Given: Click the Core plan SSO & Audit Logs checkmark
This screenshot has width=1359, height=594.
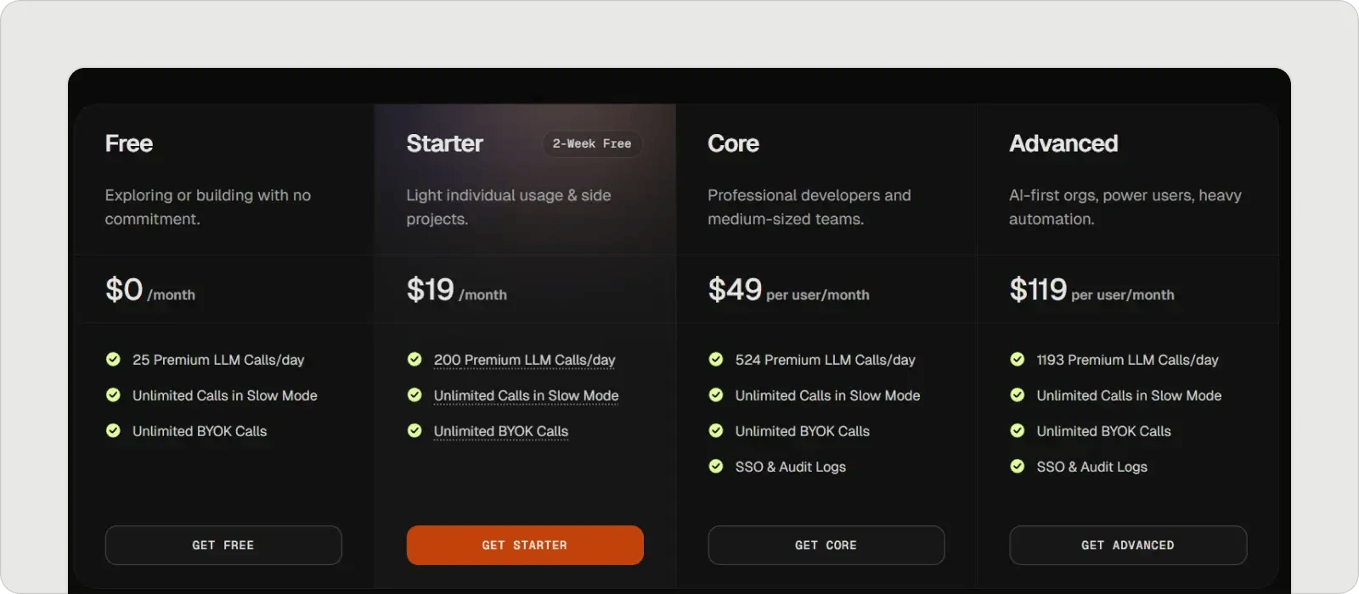Looking at the screenshot, I should pos(716,466).
